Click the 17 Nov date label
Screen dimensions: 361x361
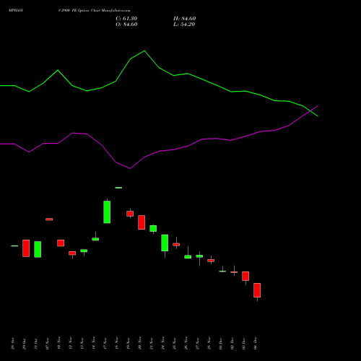(105, 344)
